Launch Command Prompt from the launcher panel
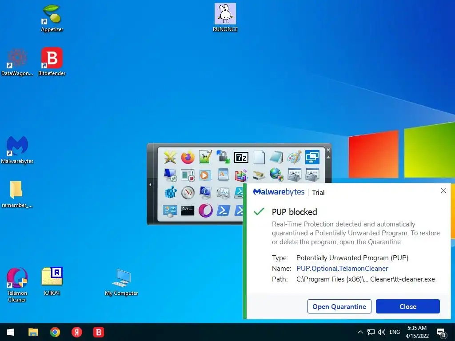This screenshot has height=341, width=455. (188, 211)
